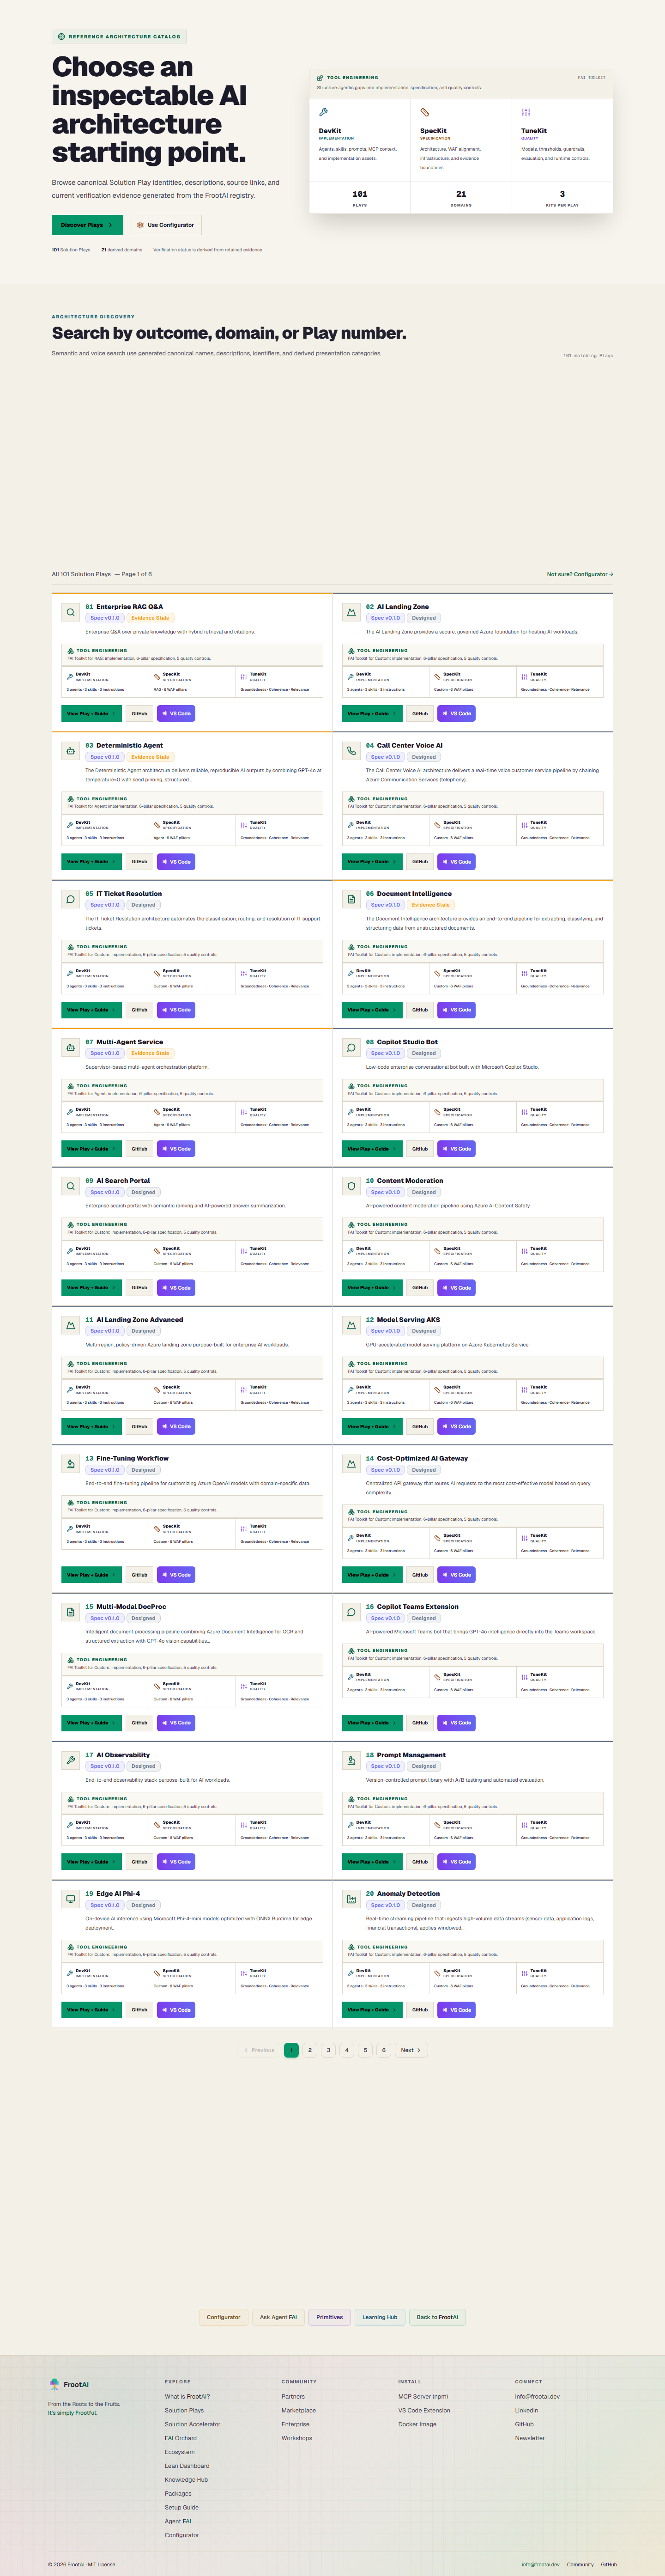665x2576 pixels.
Task: Click the Spec v0.1.0 badge on Enterprise RAG Q&A
Action: [105, 618]
